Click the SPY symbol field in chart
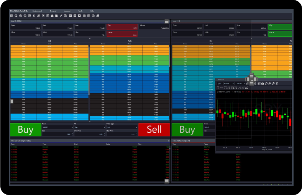This screenshot has width=302, height=195. (220, 83)
